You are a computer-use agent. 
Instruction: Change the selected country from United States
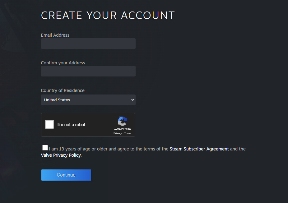[x=88, y=100]
